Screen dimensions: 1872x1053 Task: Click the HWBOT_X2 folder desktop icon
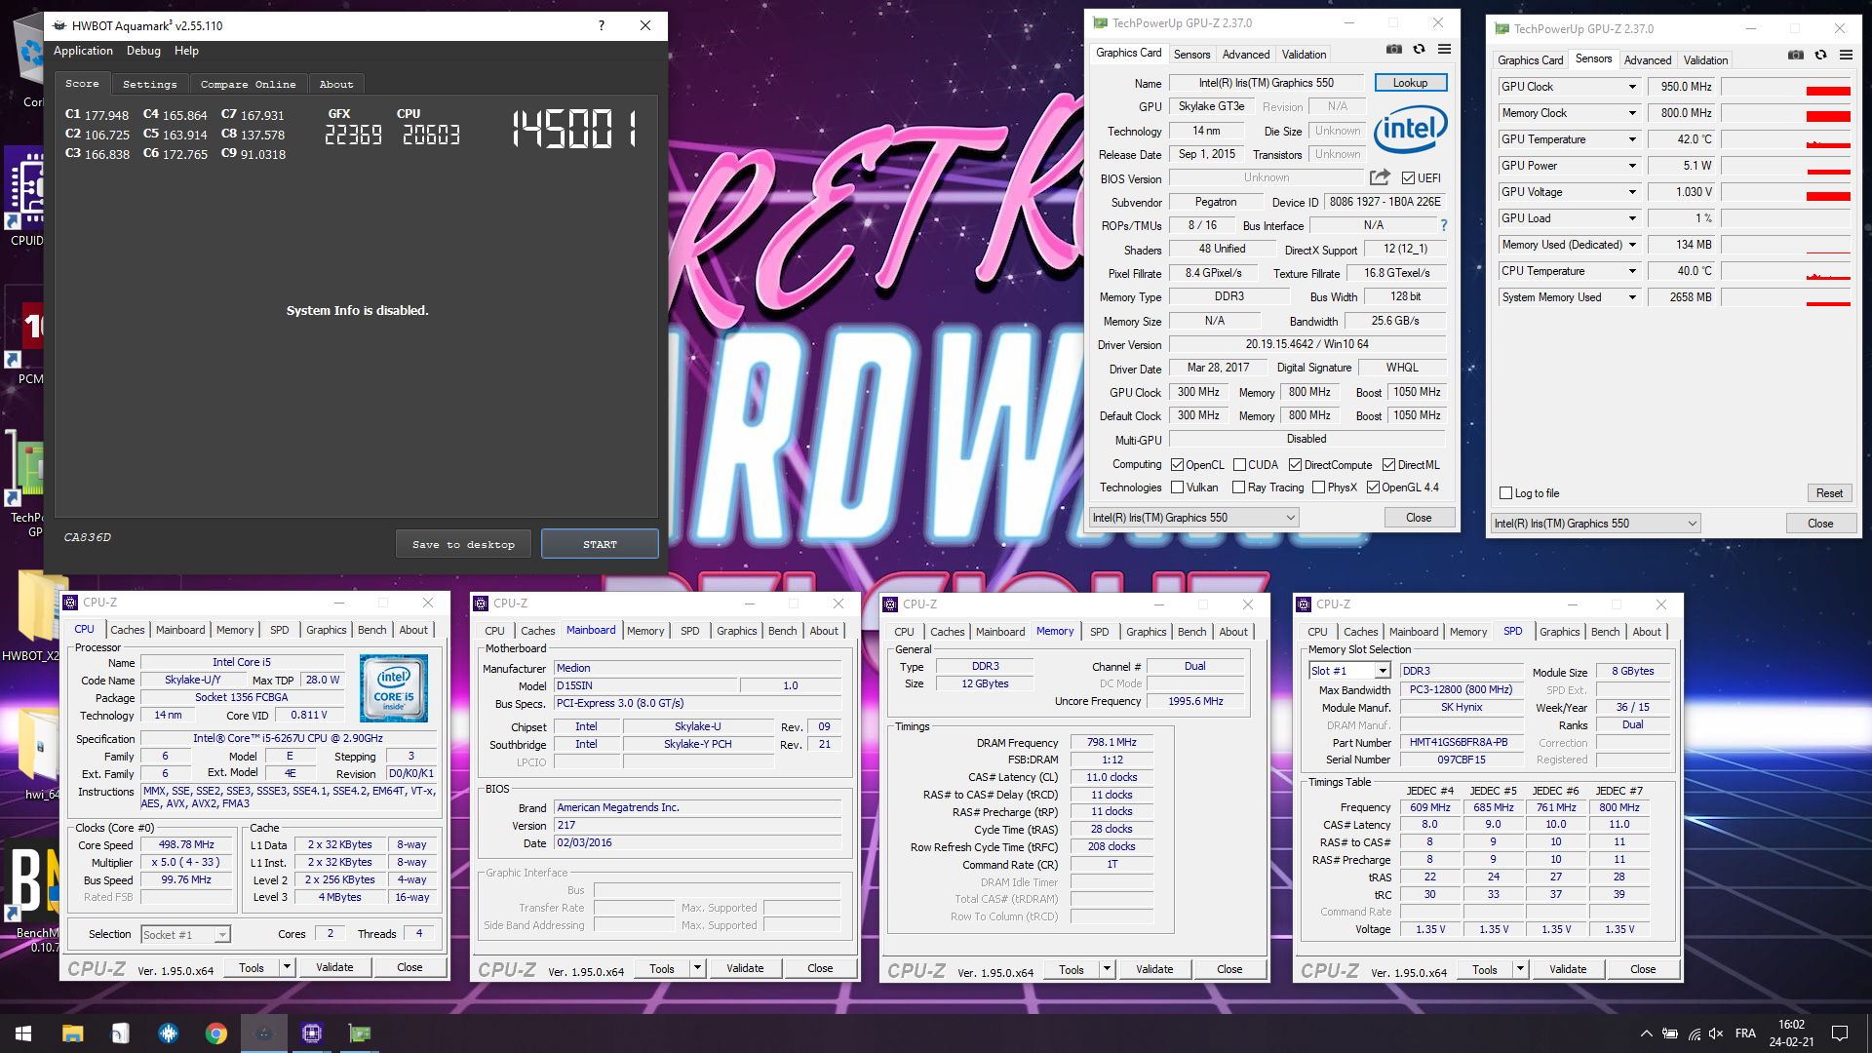32,616
